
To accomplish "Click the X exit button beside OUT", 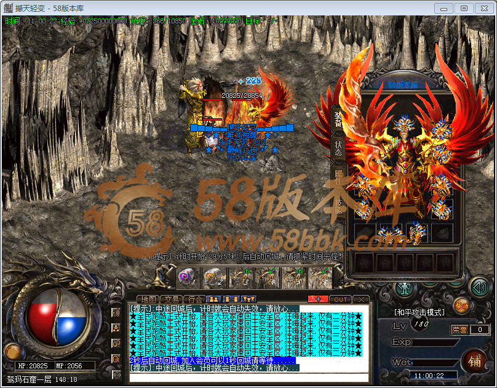I will pos(360,299).
